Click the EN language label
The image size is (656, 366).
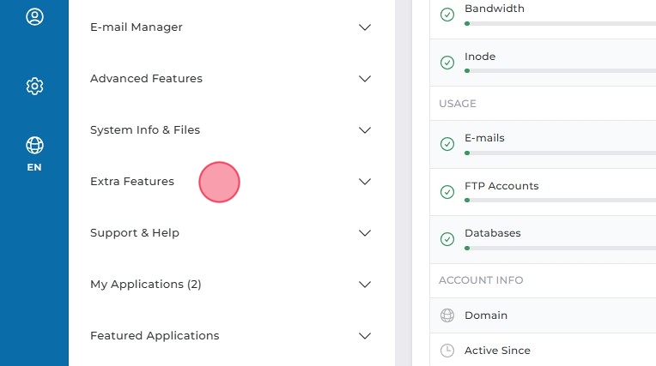[x=34, y=167]
